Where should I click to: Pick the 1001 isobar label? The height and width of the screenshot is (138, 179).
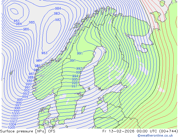[x=15, y=116]
